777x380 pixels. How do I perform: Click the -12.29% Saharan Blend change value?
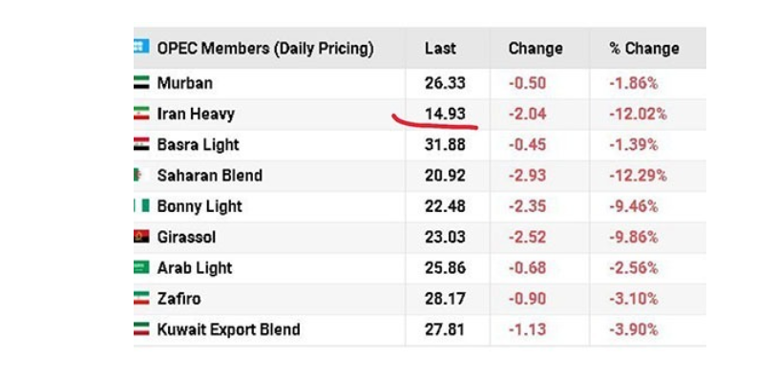pyautogui.click(x=638, y=176)
